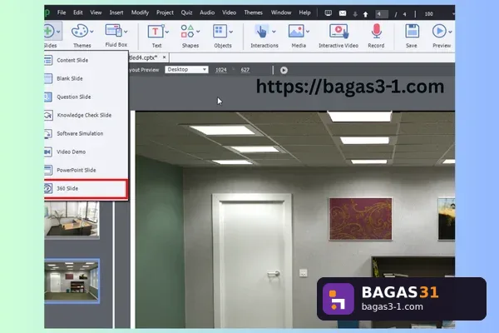Go to previous slide with up arrow

[366, 14]
